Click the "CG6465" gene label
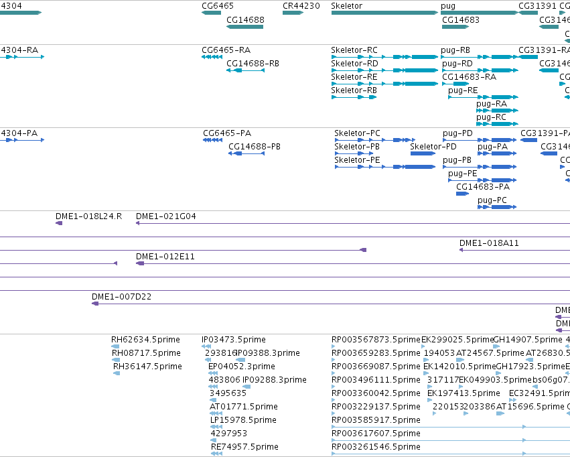 tap(218, 6)
